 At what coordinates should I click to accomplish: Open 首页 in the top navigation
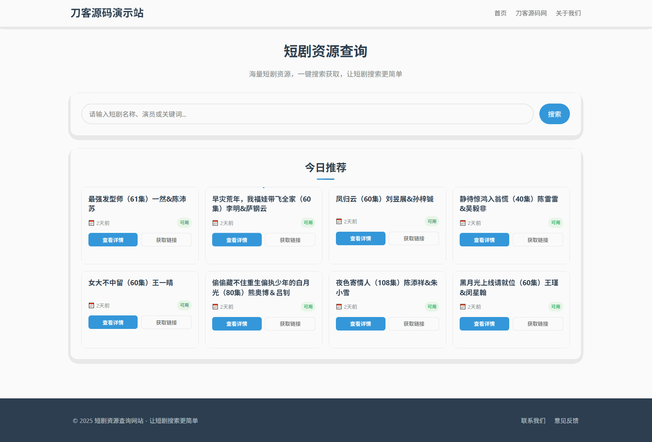500,13
